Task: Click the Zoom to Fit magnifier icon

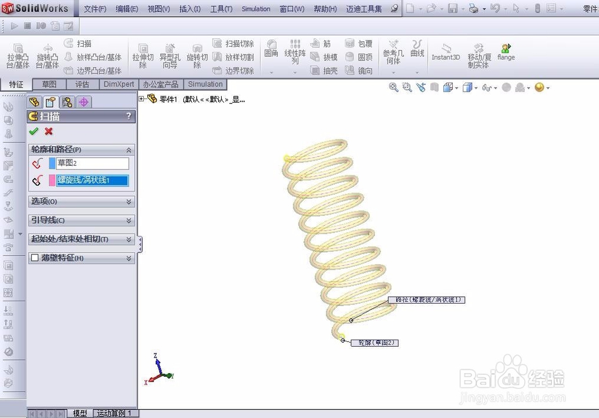Action: [394, 87]
